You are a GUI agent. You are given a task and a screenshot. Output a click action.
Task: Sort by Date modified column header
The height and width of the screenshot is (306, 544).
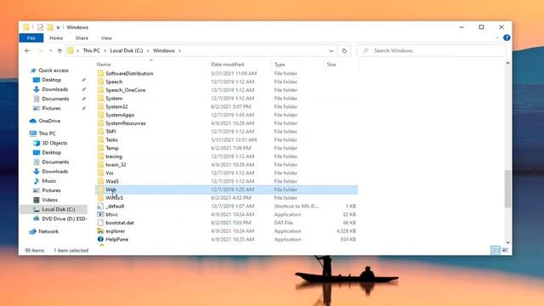coord(227,65)
